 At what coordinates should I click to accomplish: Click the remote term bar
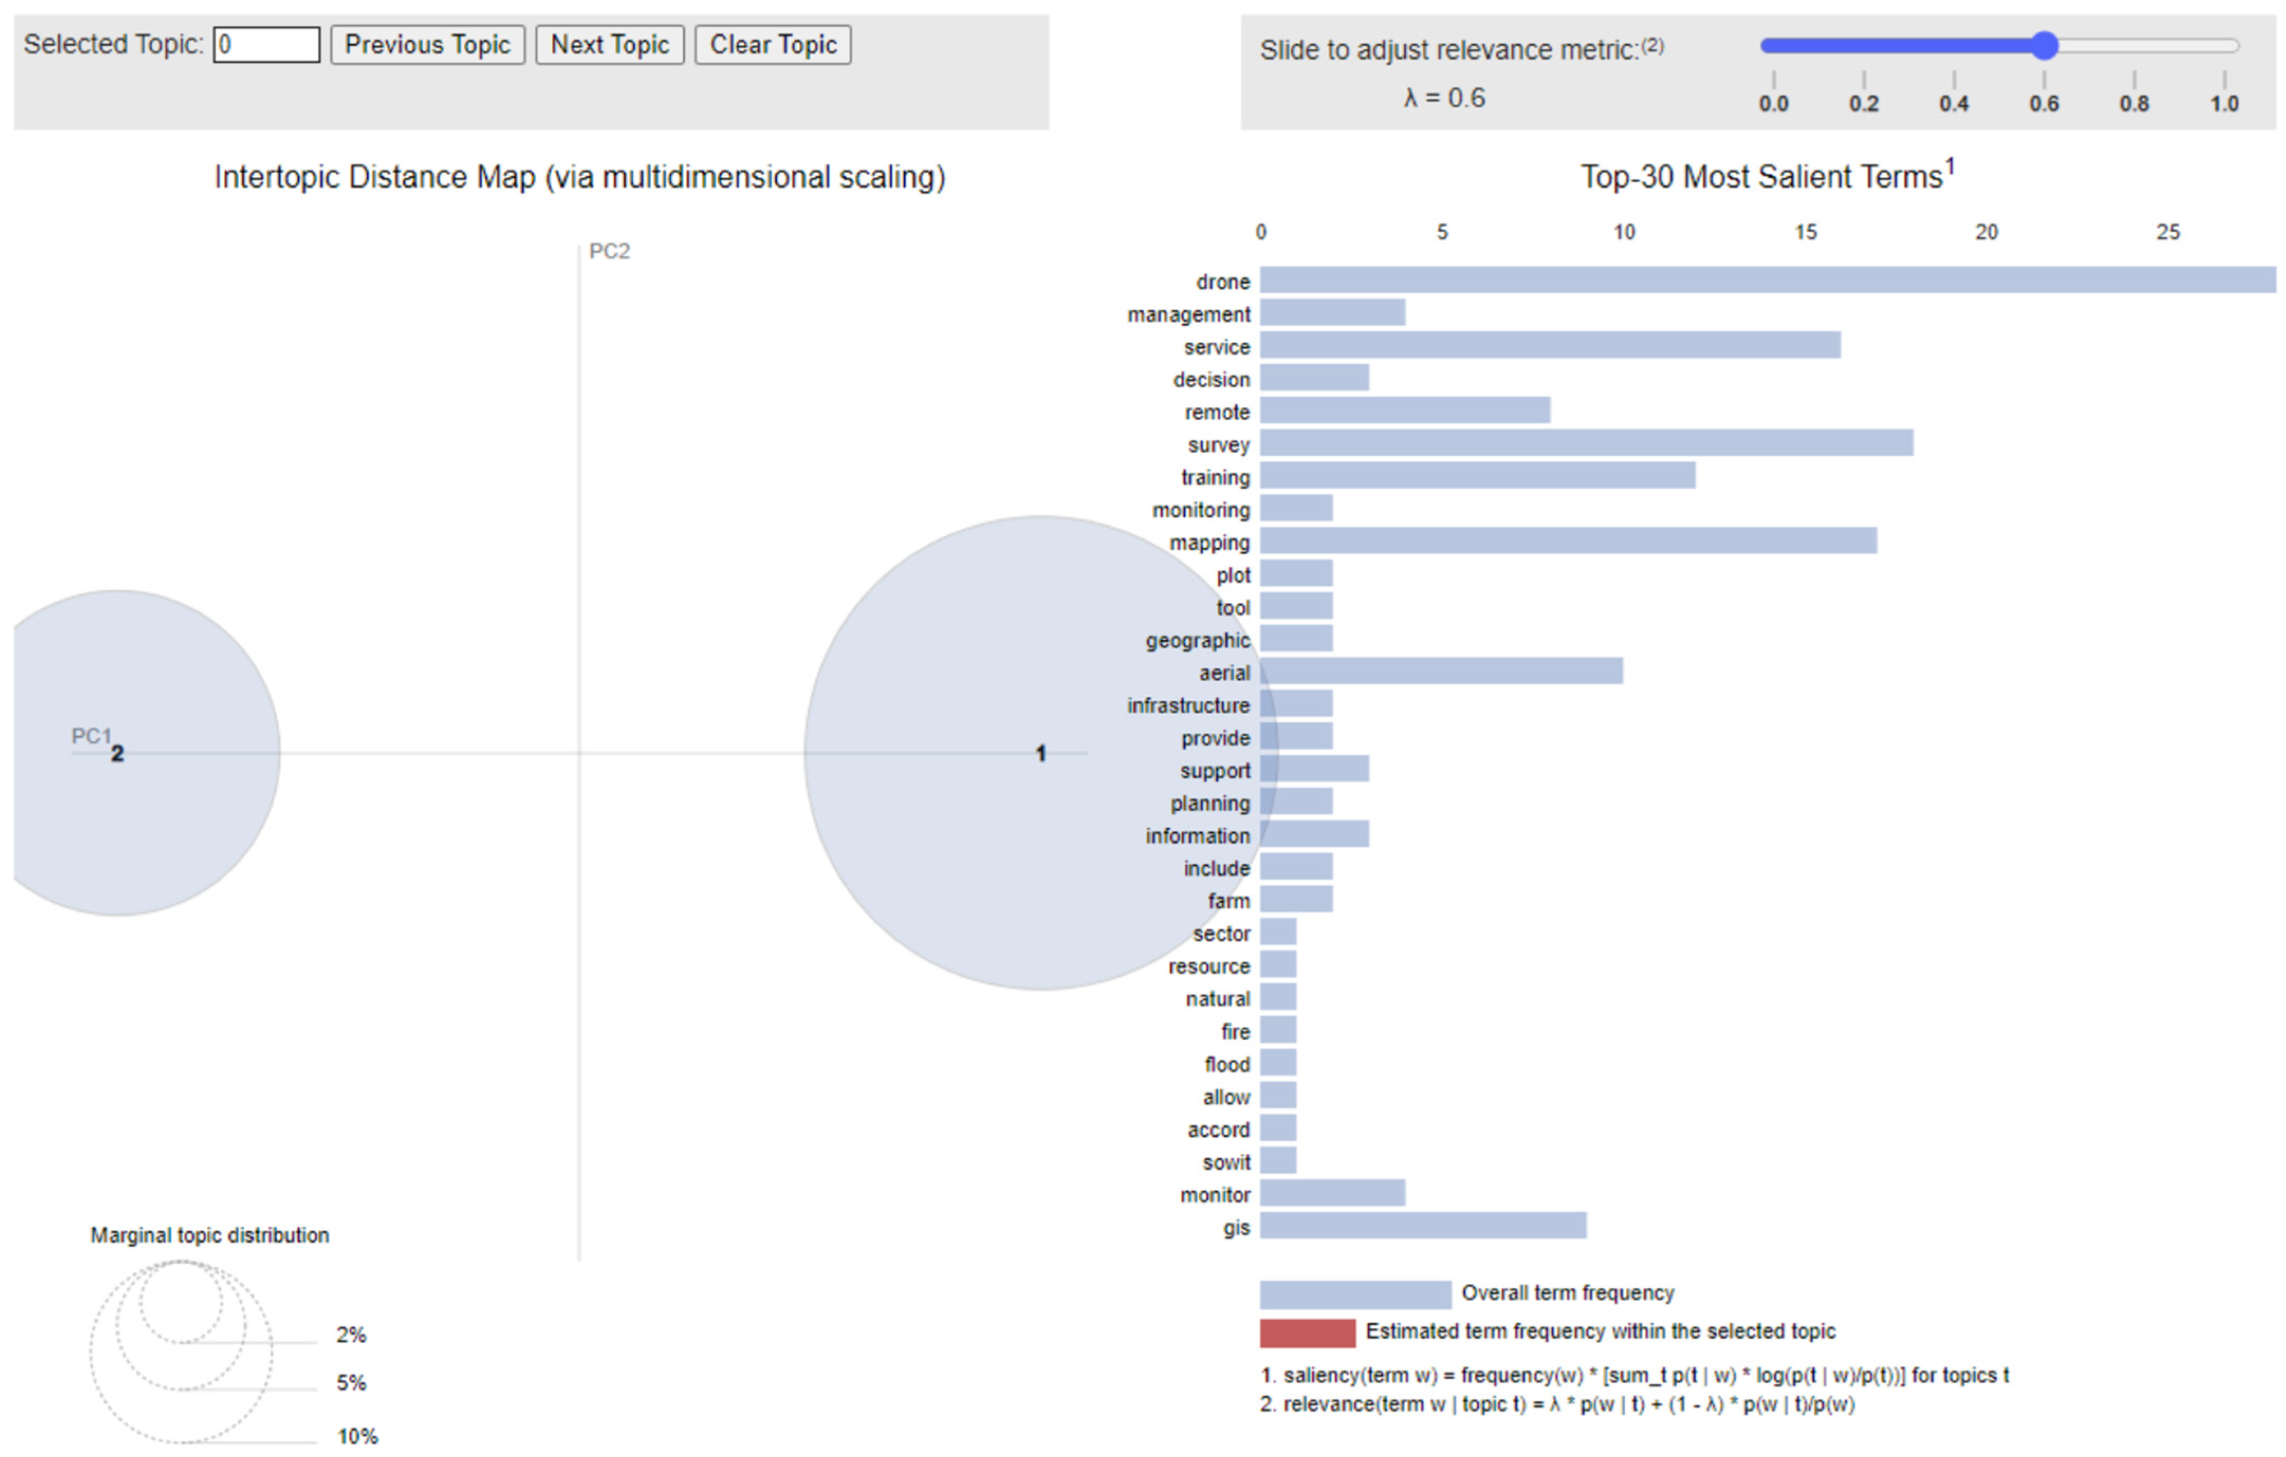tap(1405, 410)
